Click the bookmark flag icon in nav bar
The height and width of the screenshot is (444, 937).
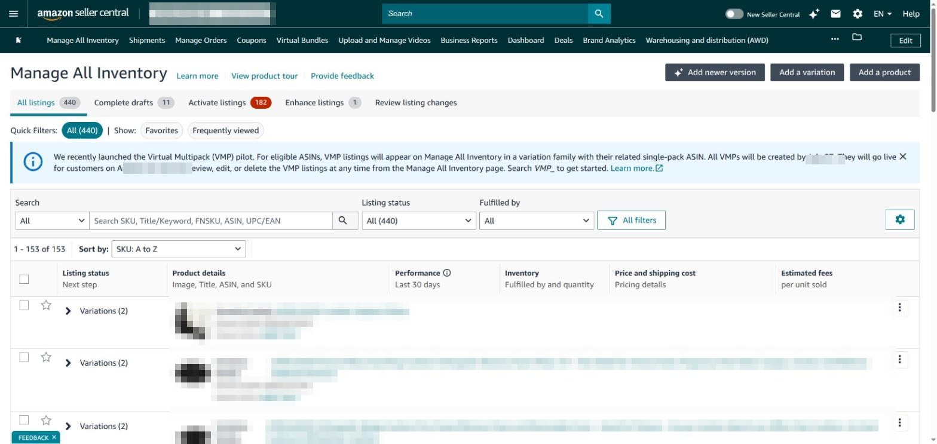click(19, 40)
